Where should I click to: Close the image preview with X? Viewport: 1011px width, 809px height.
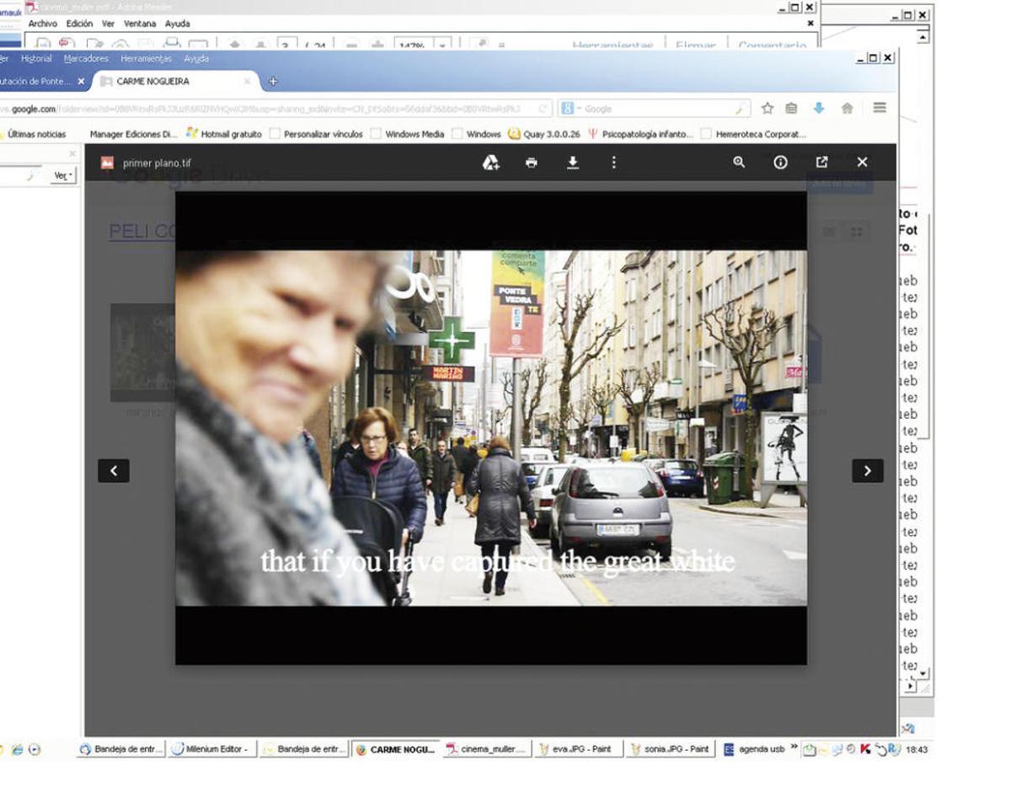click(862, 162)
